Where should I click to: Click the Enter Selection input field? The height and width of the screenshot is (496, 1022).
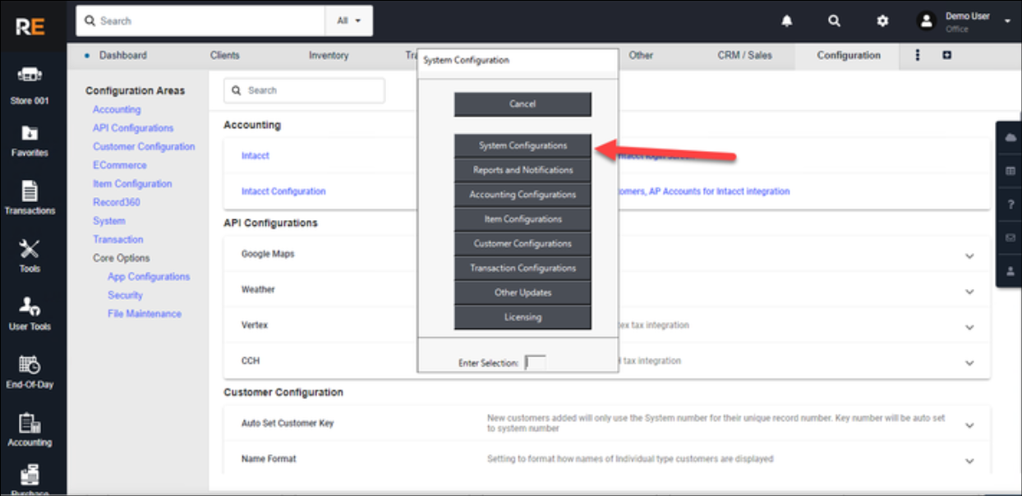(535, 363)
